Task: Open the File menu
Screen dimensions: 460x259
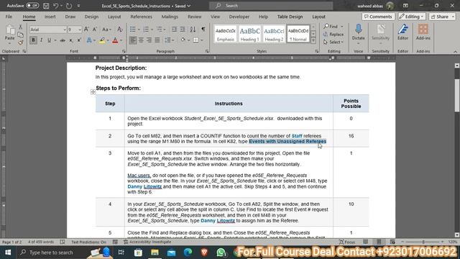Action: pyautogui.click(x=9, y=17)
